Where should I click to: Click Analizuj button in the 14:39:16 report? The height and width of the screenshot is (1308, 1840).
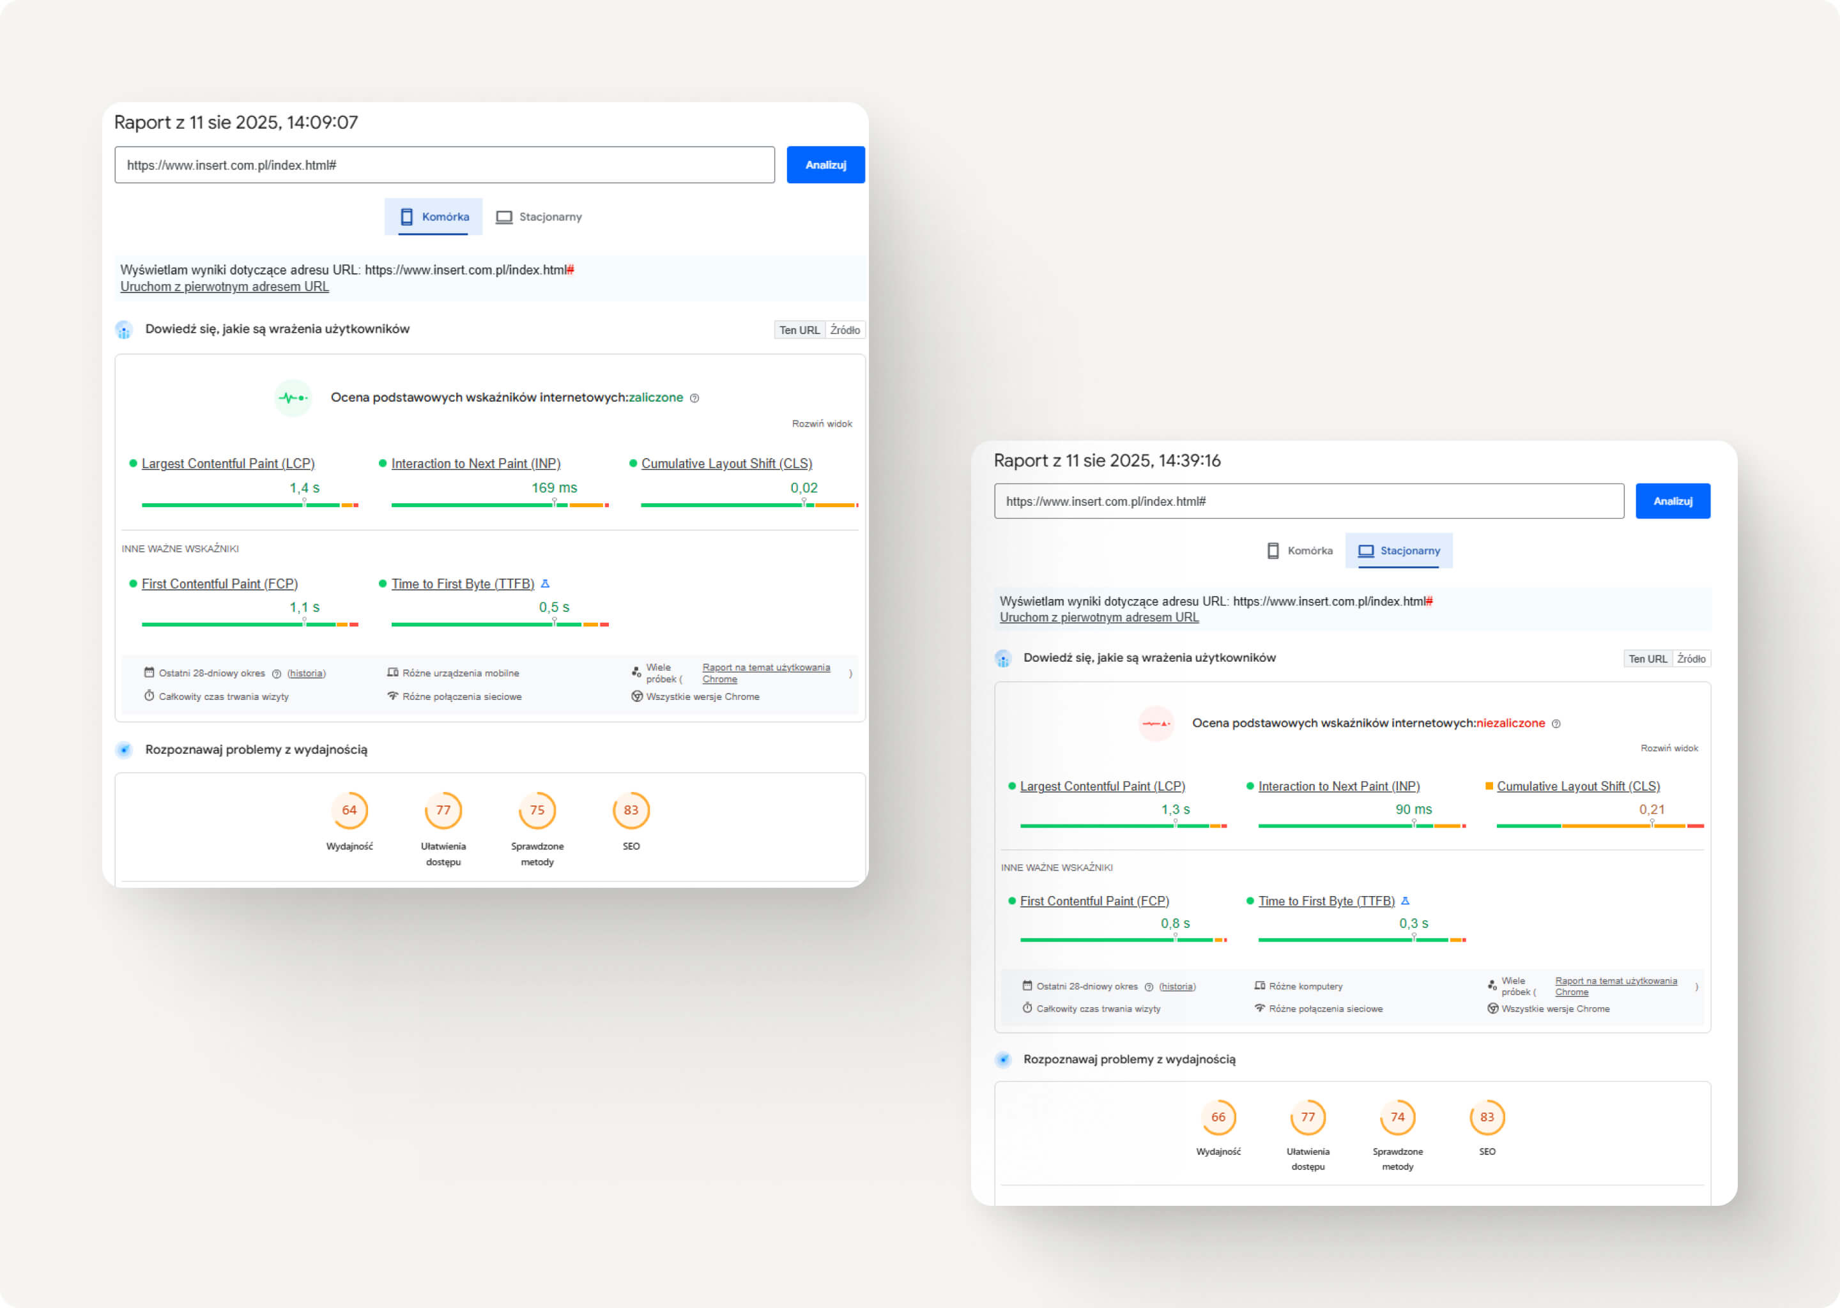(1673, 501)
